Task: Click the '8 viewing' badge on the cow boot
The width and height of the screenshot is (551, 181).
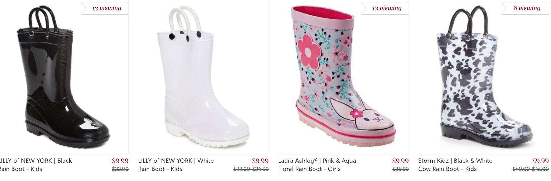Action: tap(526, 8)
